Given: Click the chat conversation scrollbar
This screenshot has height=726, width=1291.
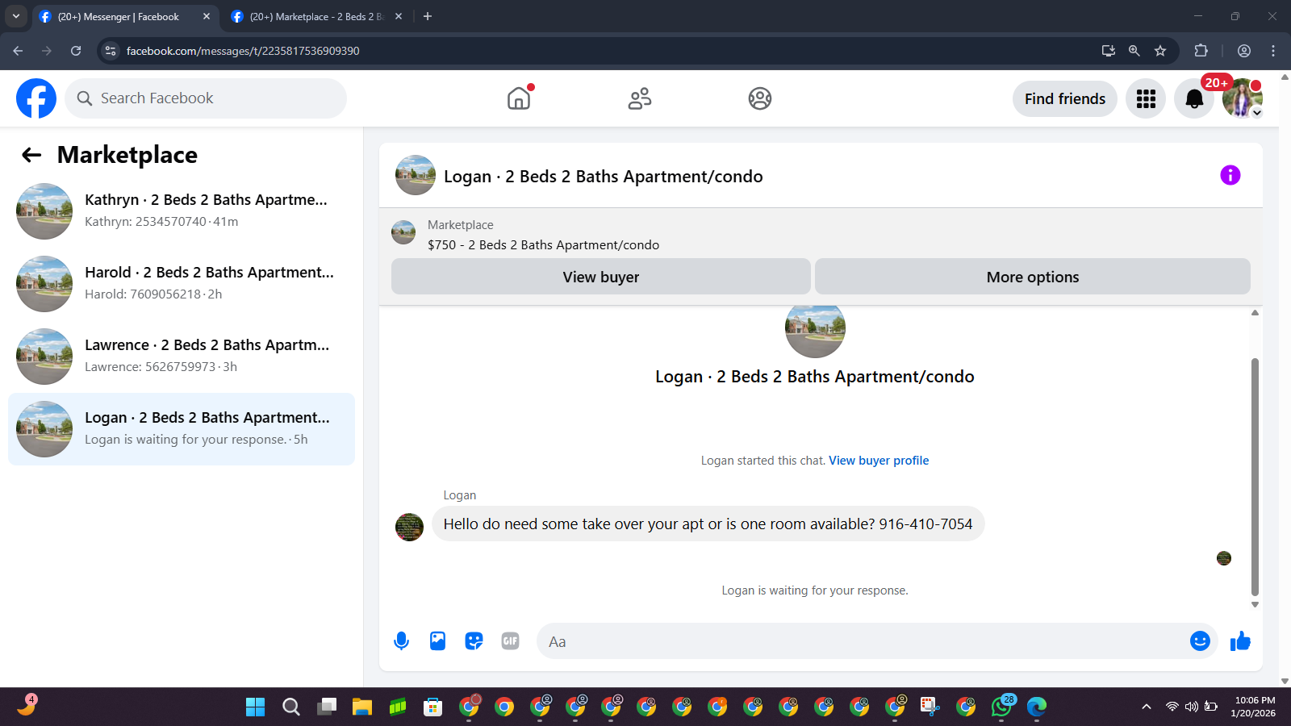Looking at the screenshot, I should pyautogui.click(x=1255, y=476).
